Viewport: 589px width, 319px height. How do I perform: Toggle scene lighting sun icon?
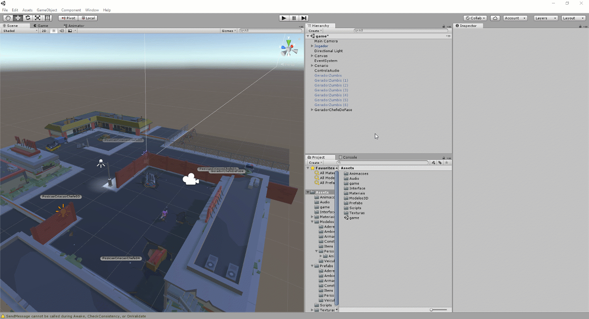pyautogui.click(x=54, y=31)
